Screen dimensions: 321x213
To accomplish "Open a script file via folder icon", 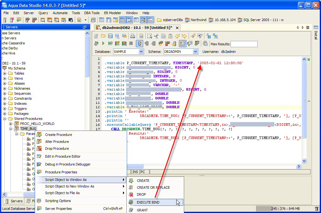I will tap(103, 36).
